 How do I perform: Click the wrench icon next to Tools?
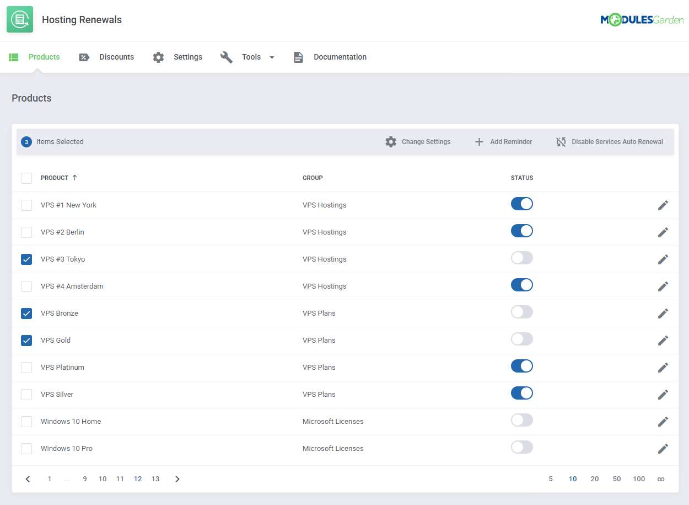point(227,57)
